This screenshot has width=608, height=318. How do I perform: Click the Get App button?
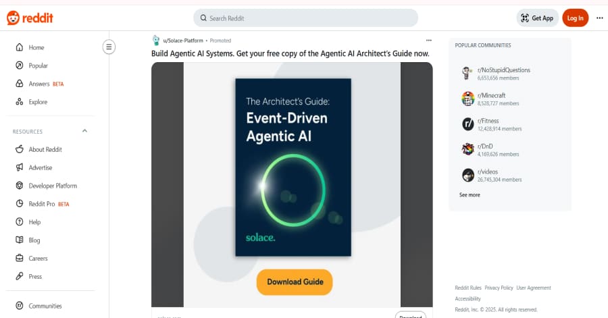pos(537,18)
